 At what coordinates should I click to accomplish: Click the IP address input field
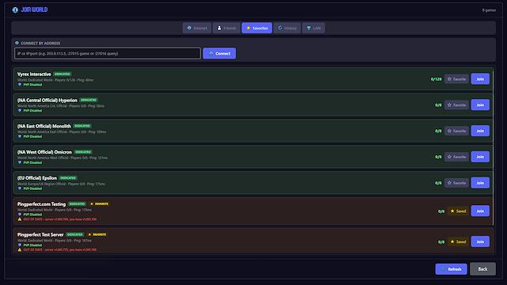tap(108, 54)
